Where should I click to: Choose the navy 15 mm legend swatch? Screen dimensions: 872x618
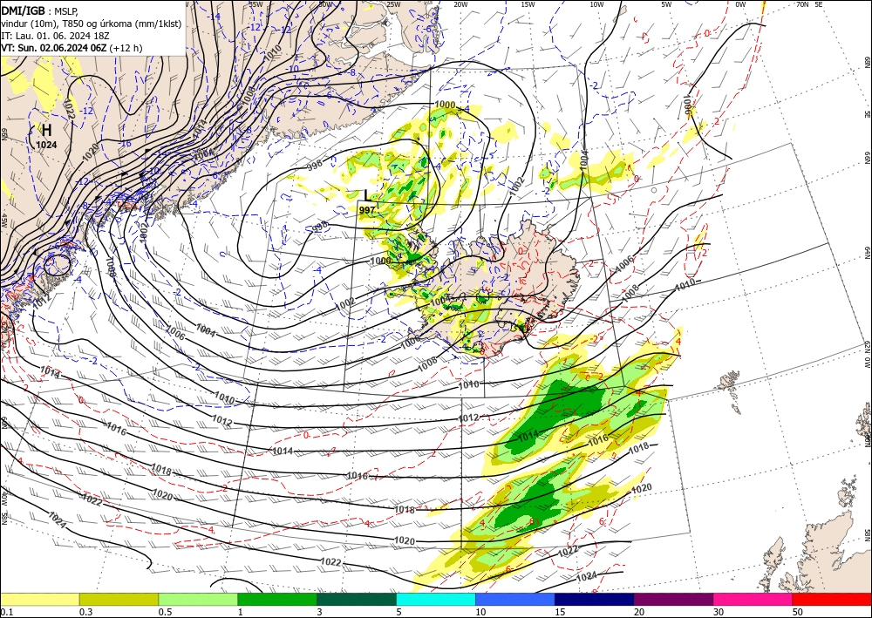pos(595,599)
